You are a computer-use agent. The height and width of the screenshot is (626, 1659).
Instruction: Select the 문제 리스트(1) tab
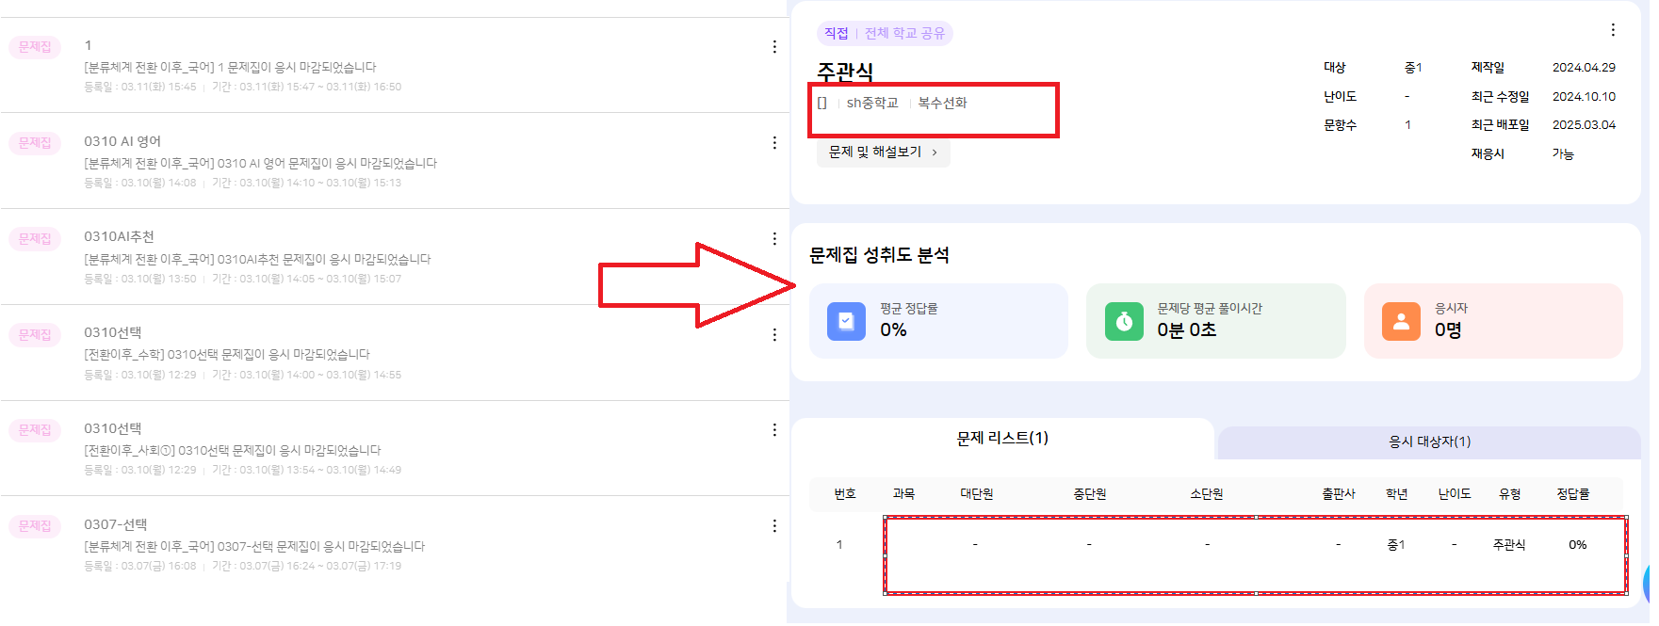tap(1002, 438)
